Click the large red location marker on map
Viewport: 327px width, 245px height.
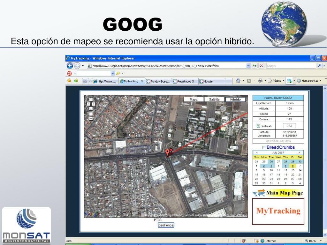pyautogui.click(x=167, y=152)
